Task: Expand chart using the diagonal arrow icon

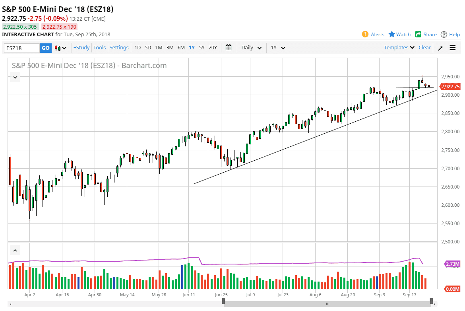Action: point(440,47)
